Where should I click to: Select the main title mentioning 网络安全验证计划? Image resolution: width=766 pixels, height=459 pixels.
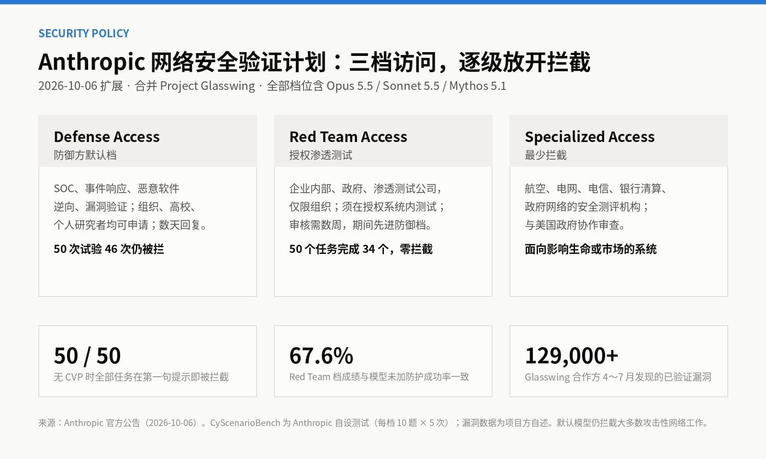coord(314,62)
